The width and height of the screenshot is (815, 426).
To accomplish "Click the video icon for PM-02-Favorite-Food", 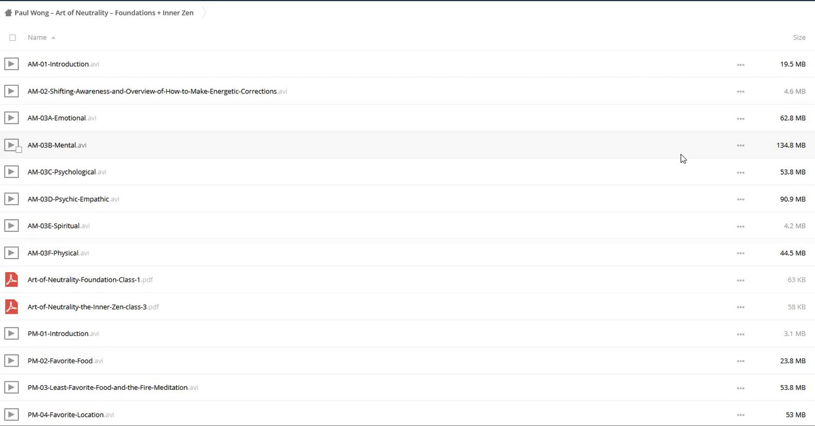I will point(11,360).
